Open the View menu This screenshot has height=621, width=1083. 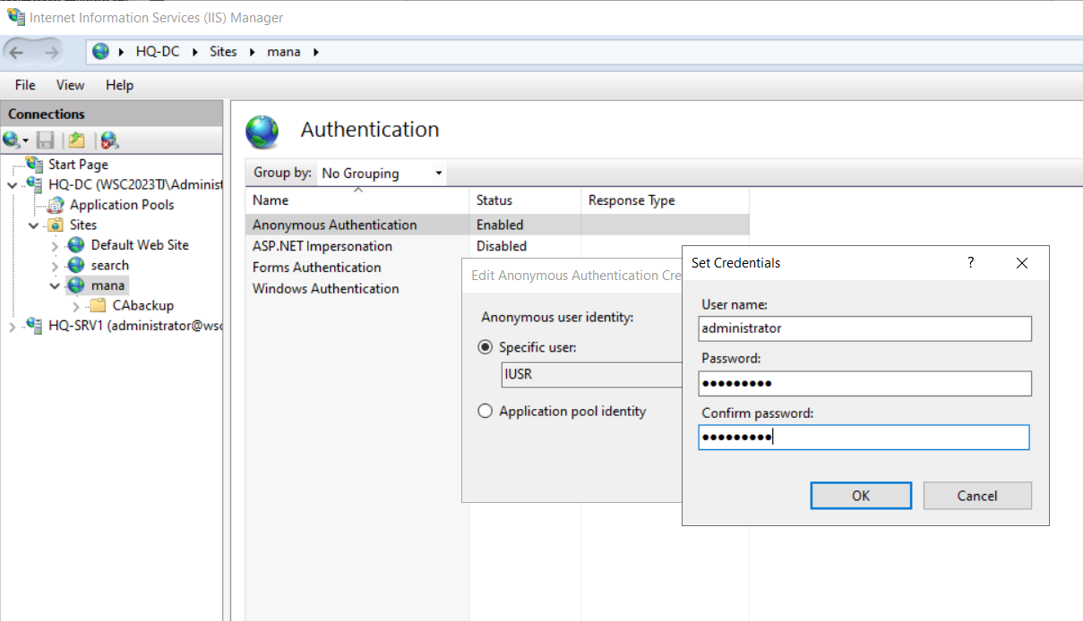point(70,85)
